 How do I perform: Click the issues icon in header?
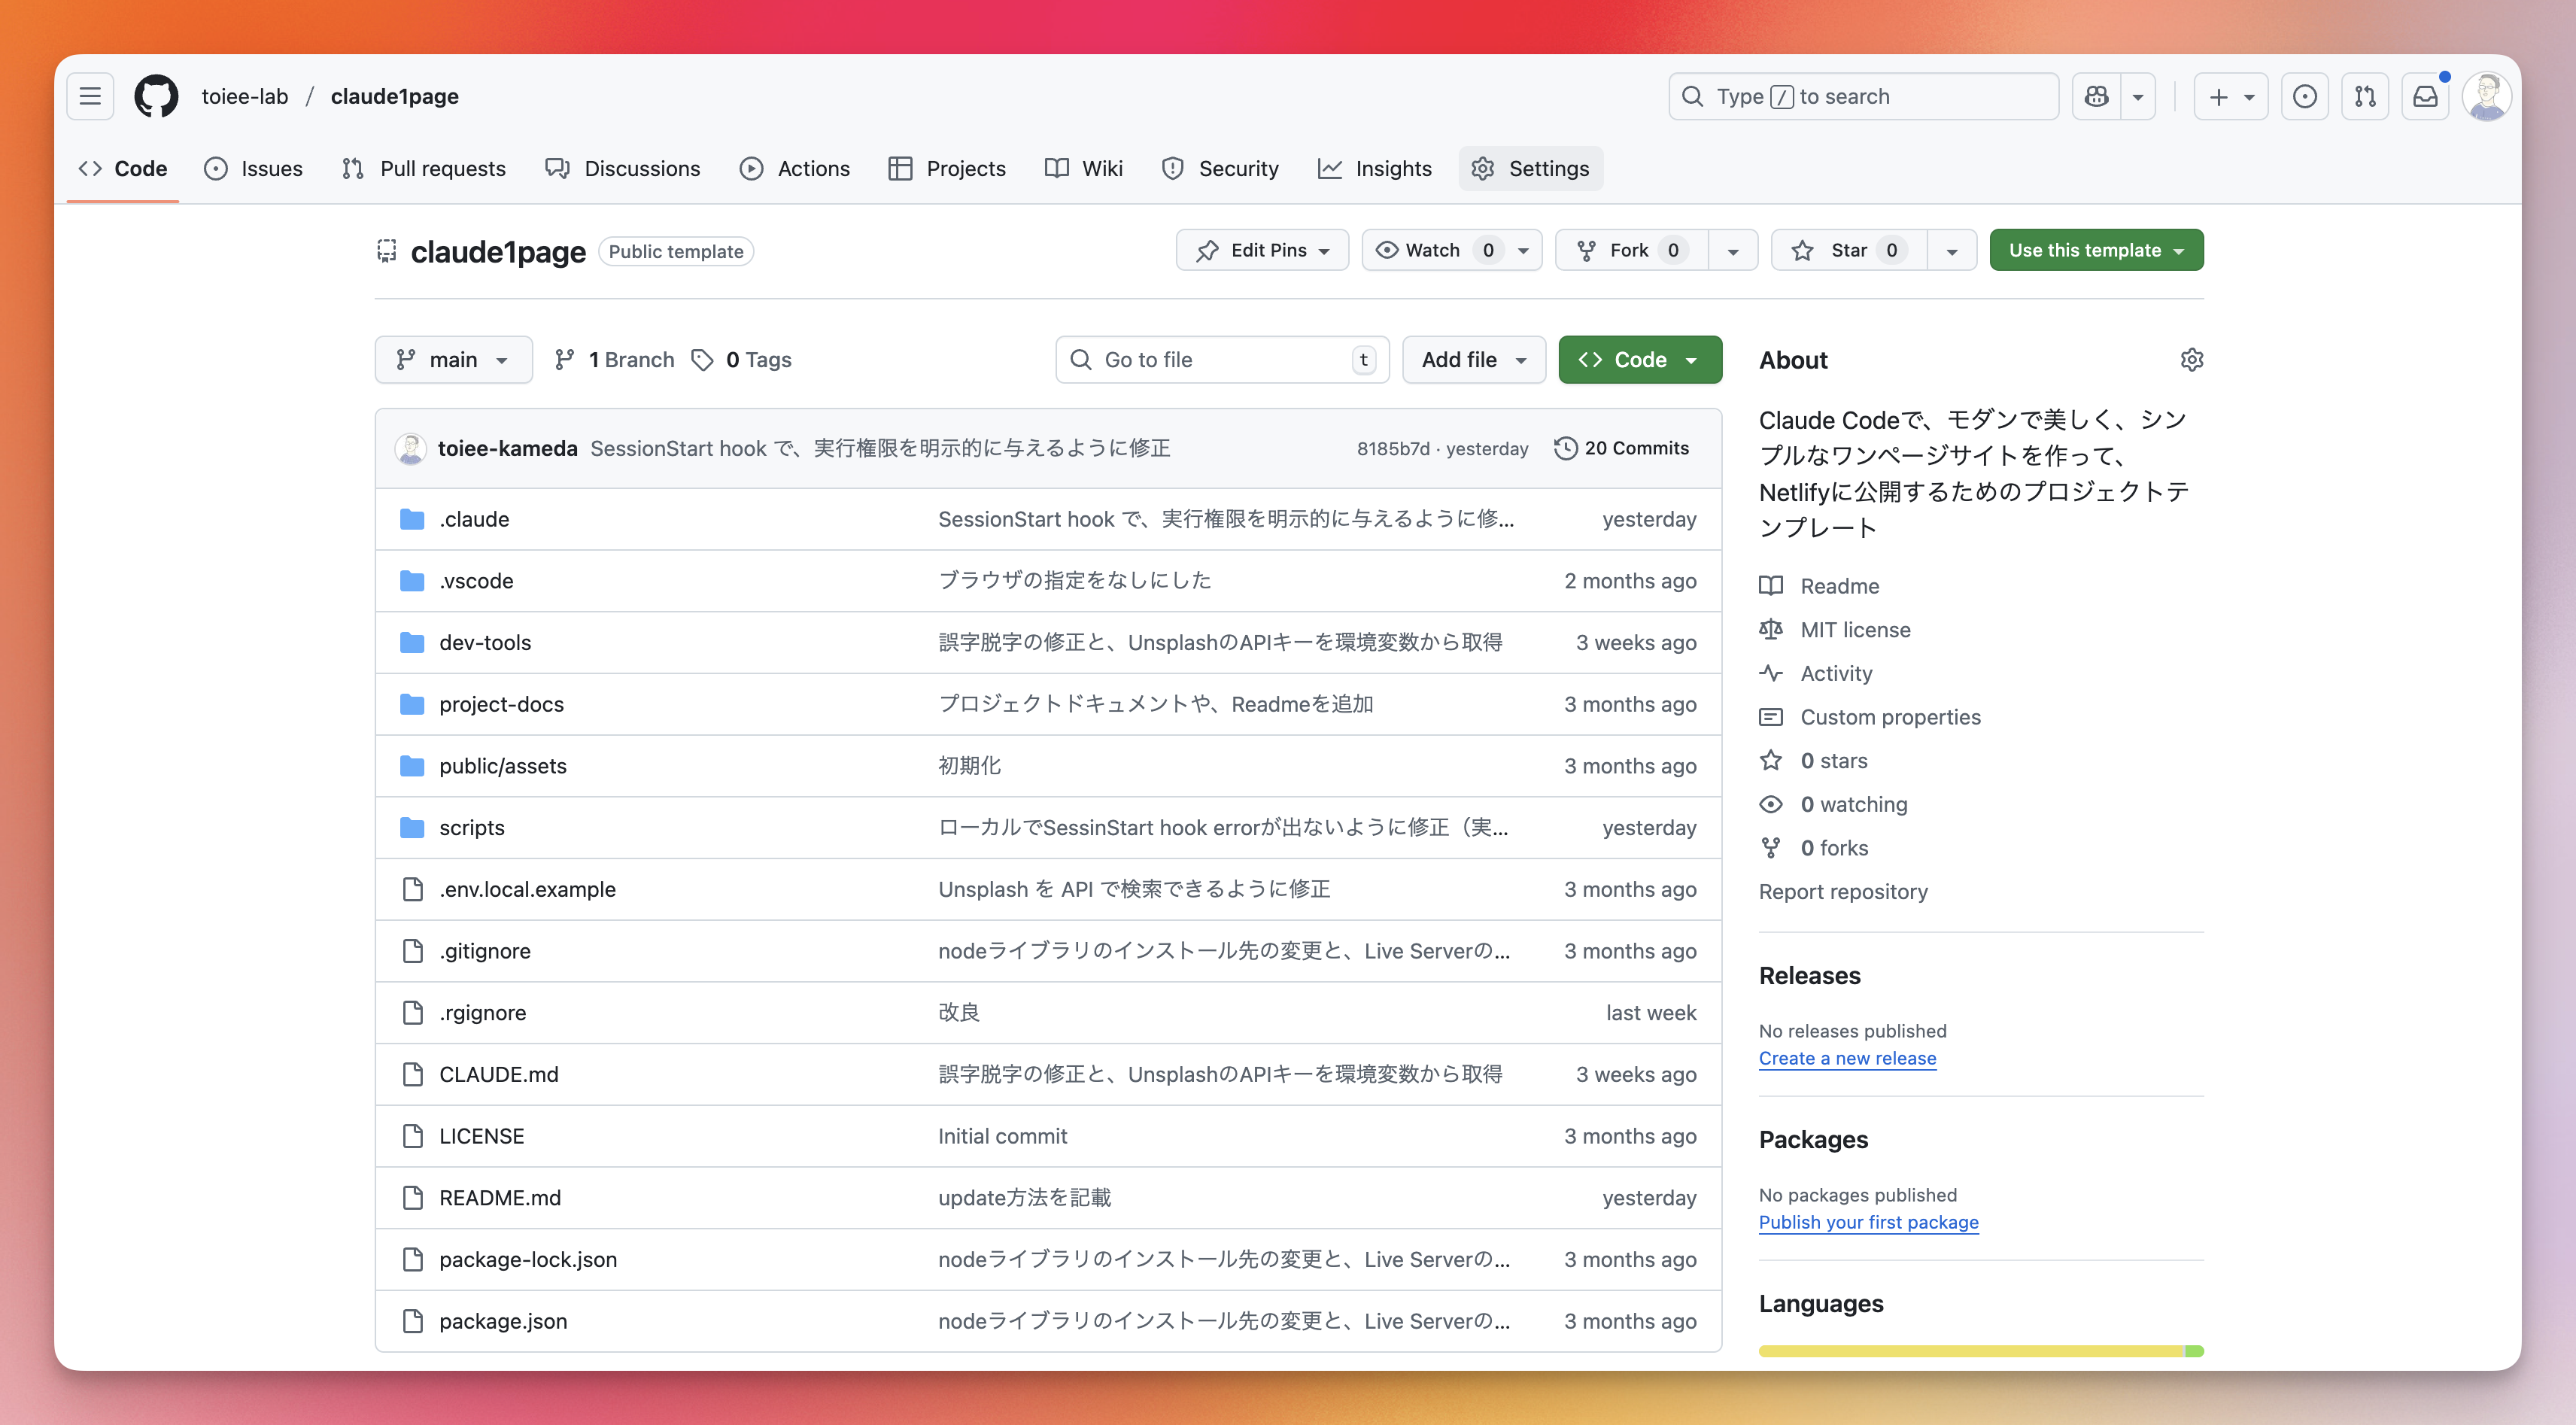(x=2304, y=96)
